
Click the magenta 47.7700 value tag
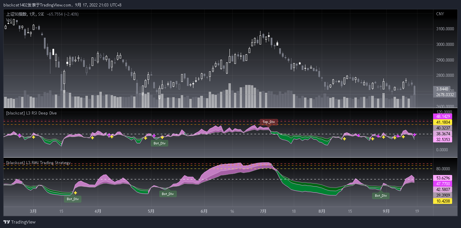click(442, 183)
